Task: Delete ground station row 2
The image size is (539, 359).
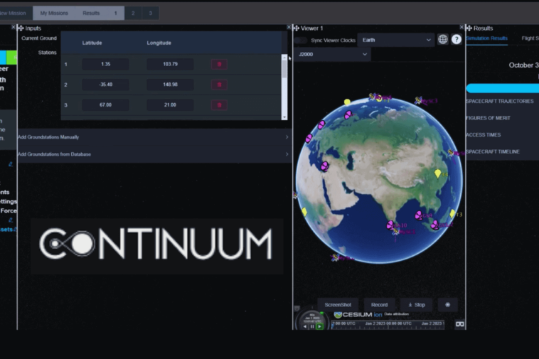Action: pyautogui.click(x=219, y=85)
